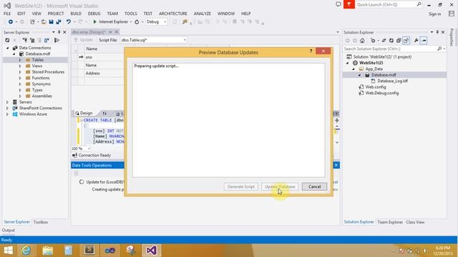Click the New Project toolbar icon
Screen dimensions: 458x257
click(x=32, y=22)
